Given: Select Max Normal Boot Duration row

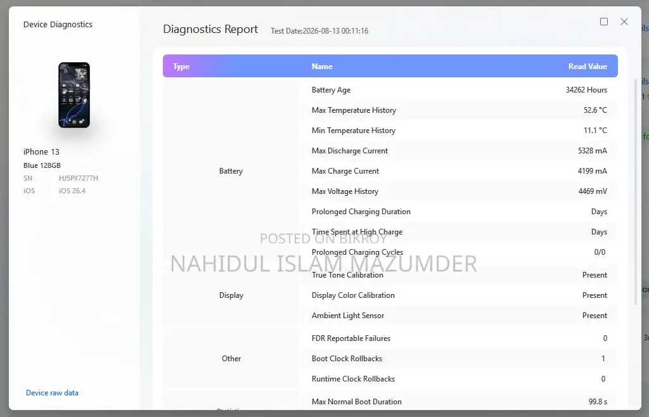Looking at the screenshot, I should [x=459, y=401].
